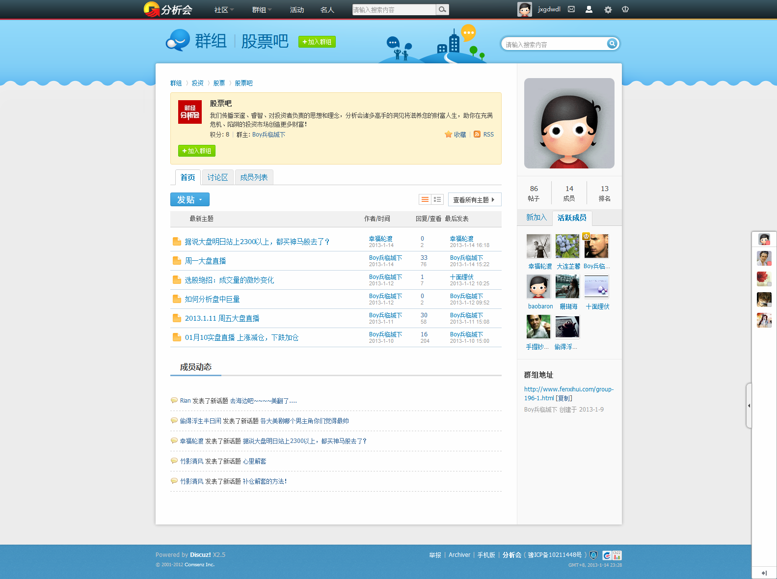Click the 财经分析会 group logo

(x=190, y=112)
